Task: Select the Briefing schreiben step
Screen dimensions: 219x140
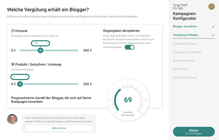Action: (184, 60)
